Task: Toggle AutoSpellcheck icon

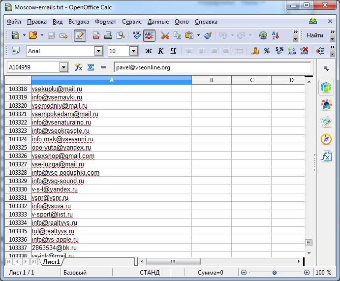Action: 149,35
